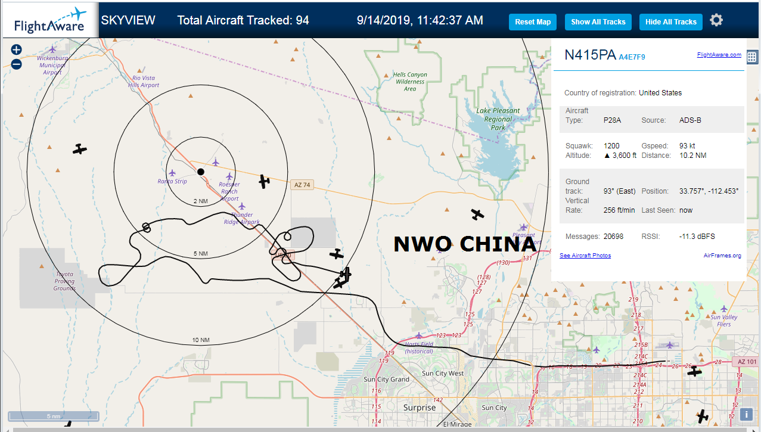Click Hells Canyon Wilderness Area label

coord(411,82)
